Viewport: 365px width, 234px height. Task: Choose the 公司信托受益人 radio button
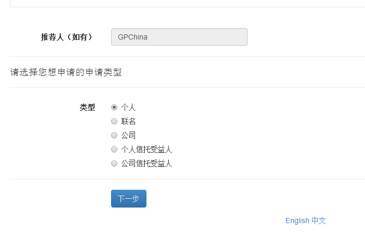114,163
